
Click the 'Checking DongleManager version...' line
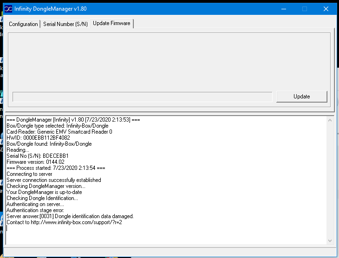[x=46, y=186]
